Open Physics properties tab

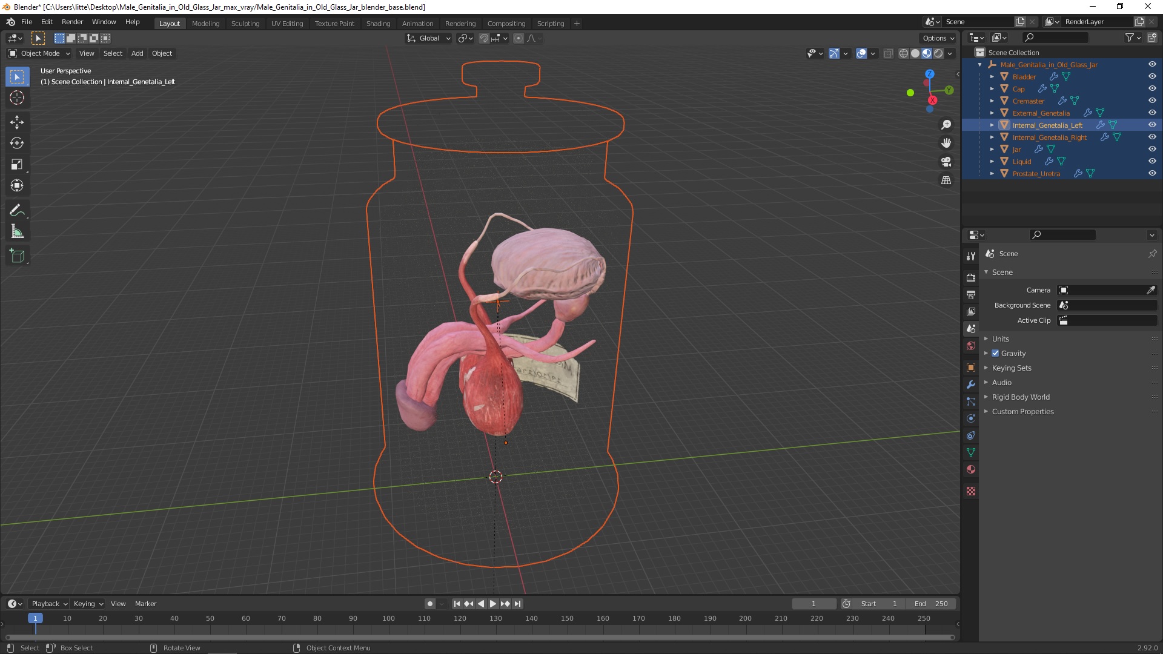(971, 418)
